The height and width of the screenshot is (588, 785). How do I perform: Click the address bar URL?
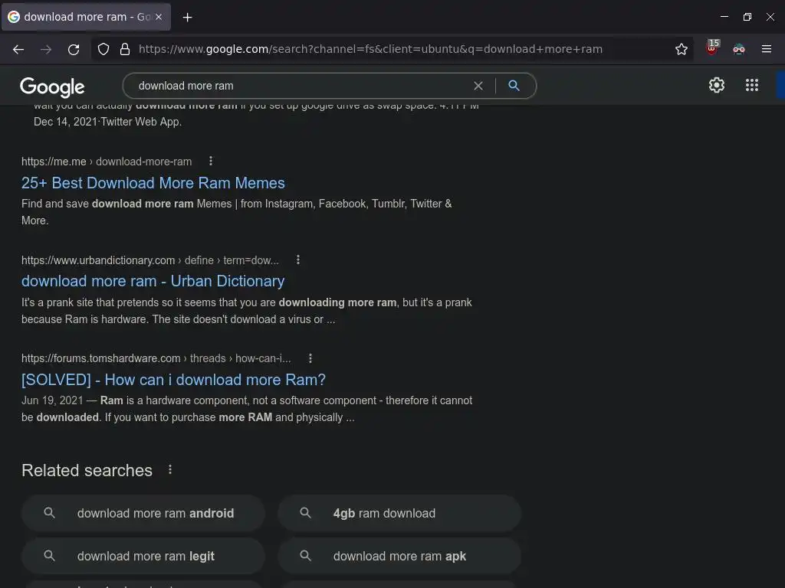[370, 49]
